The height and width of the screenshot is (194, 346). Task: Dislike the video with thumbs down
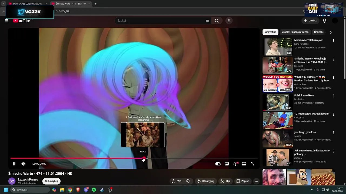188,181
